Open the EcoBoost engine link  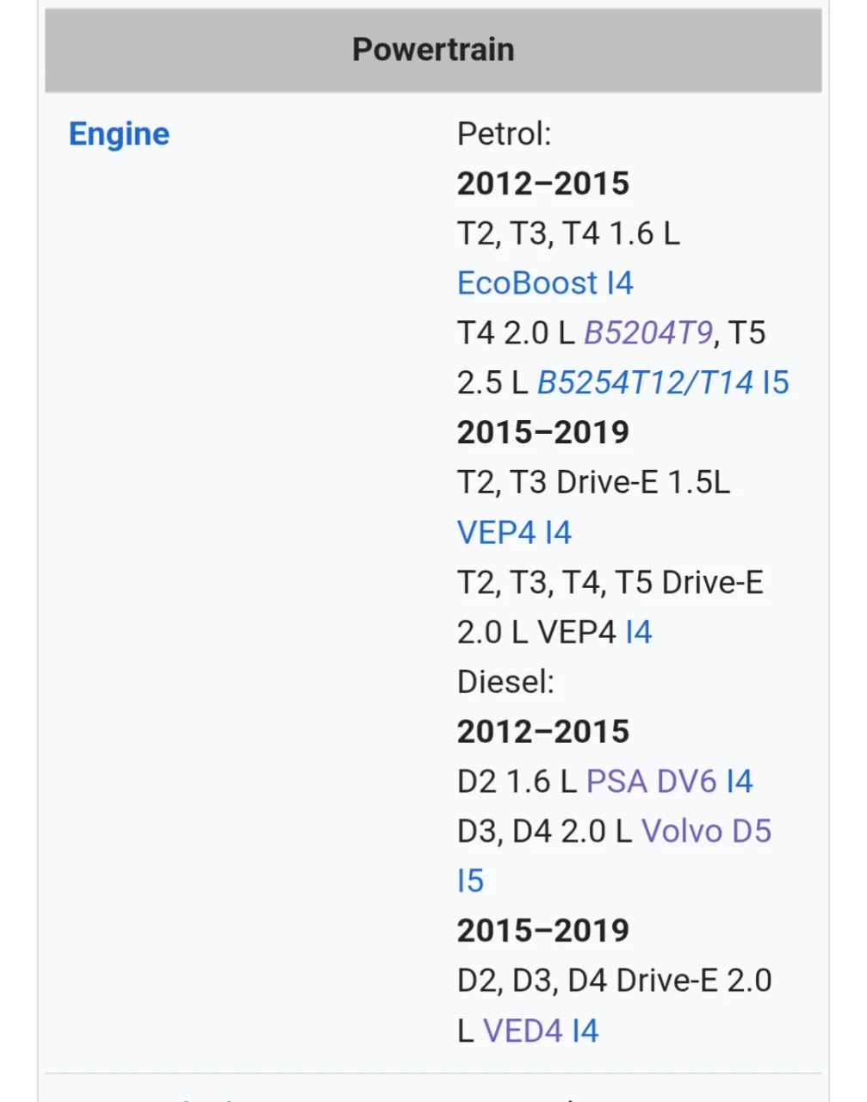pos(527,283)
